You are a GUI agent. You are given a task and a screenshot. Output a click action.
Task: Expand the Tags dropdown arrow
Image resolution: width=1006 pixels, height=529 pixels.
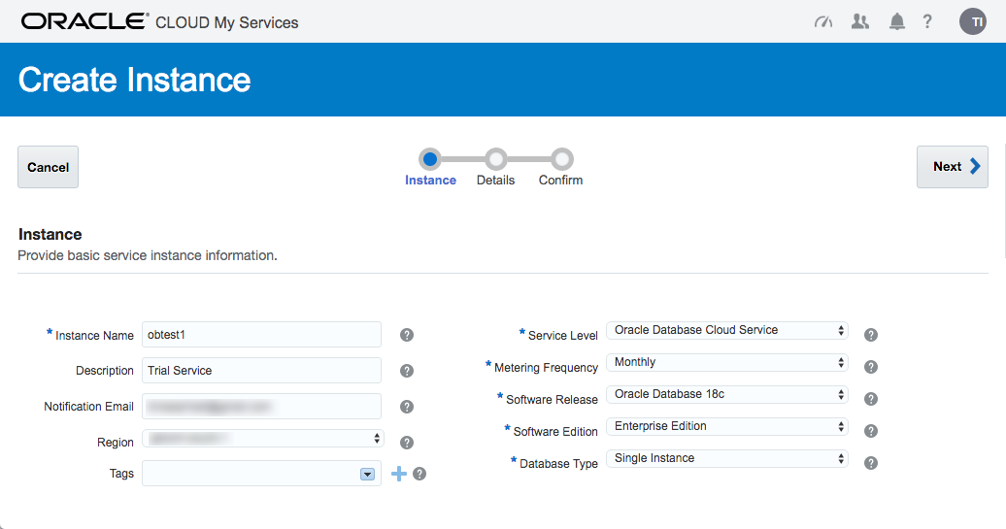coord(368,474)
